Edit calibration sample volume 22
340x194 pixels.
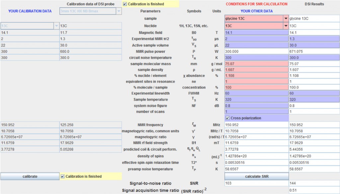[x=30, y=45]
